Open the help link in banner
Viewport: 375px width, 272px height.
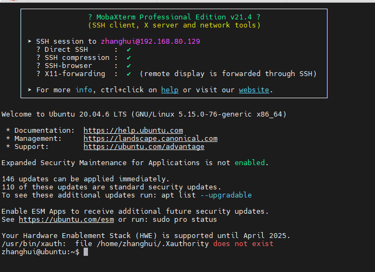(170, 90)
